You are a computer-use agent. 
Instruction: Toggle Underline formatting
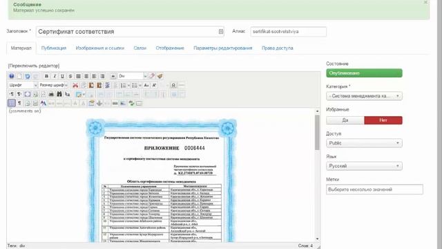click(63, 76)
